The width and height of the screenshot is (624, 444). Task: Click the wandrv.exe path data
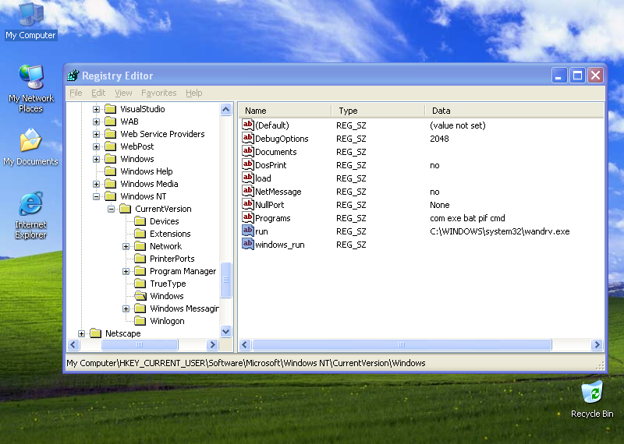pos(499,231)
